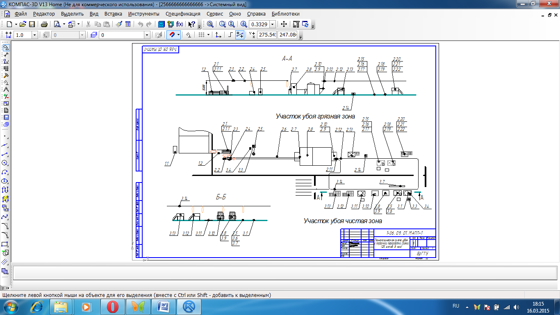
Task: Open the f(x) variables panel
Action: point(179,24)
